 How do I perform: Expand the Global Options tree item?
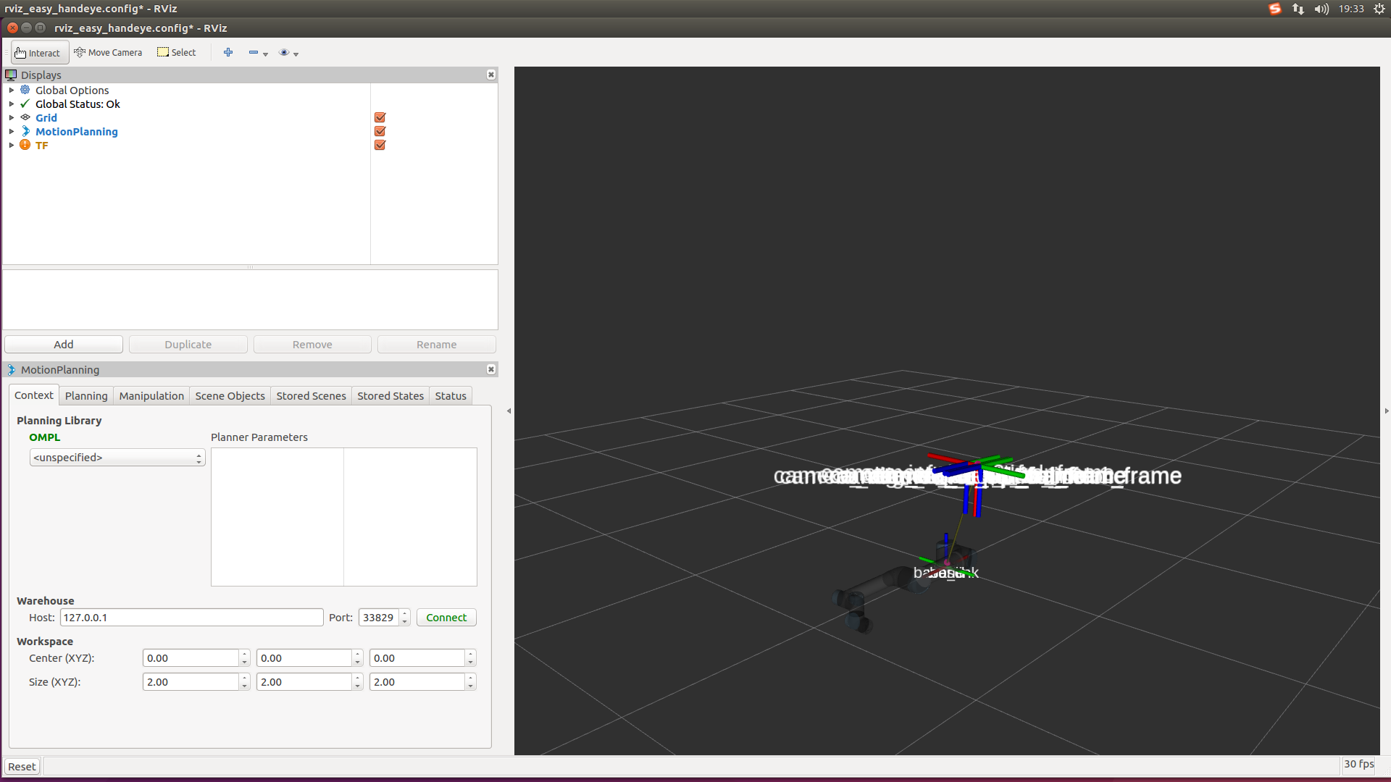pyautogui.click(x=12, y=91)
